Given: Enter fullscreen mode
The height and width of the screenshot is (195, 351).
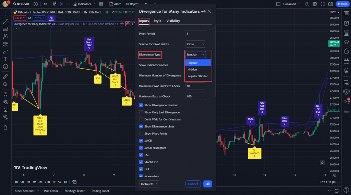Looking at the screenshot, I should click(x=323, y=4).
